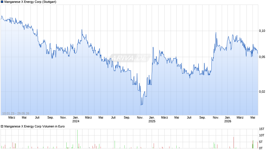Click the 5T volume axis label
Image resolution: width=270 pixels, height=151 pixels.
click(261, 142)
